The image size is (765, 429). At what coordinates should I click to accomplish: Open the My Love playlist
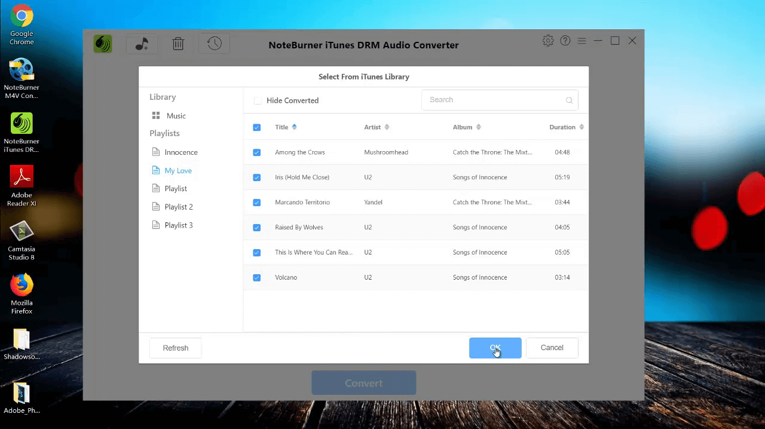click(178, 171)
